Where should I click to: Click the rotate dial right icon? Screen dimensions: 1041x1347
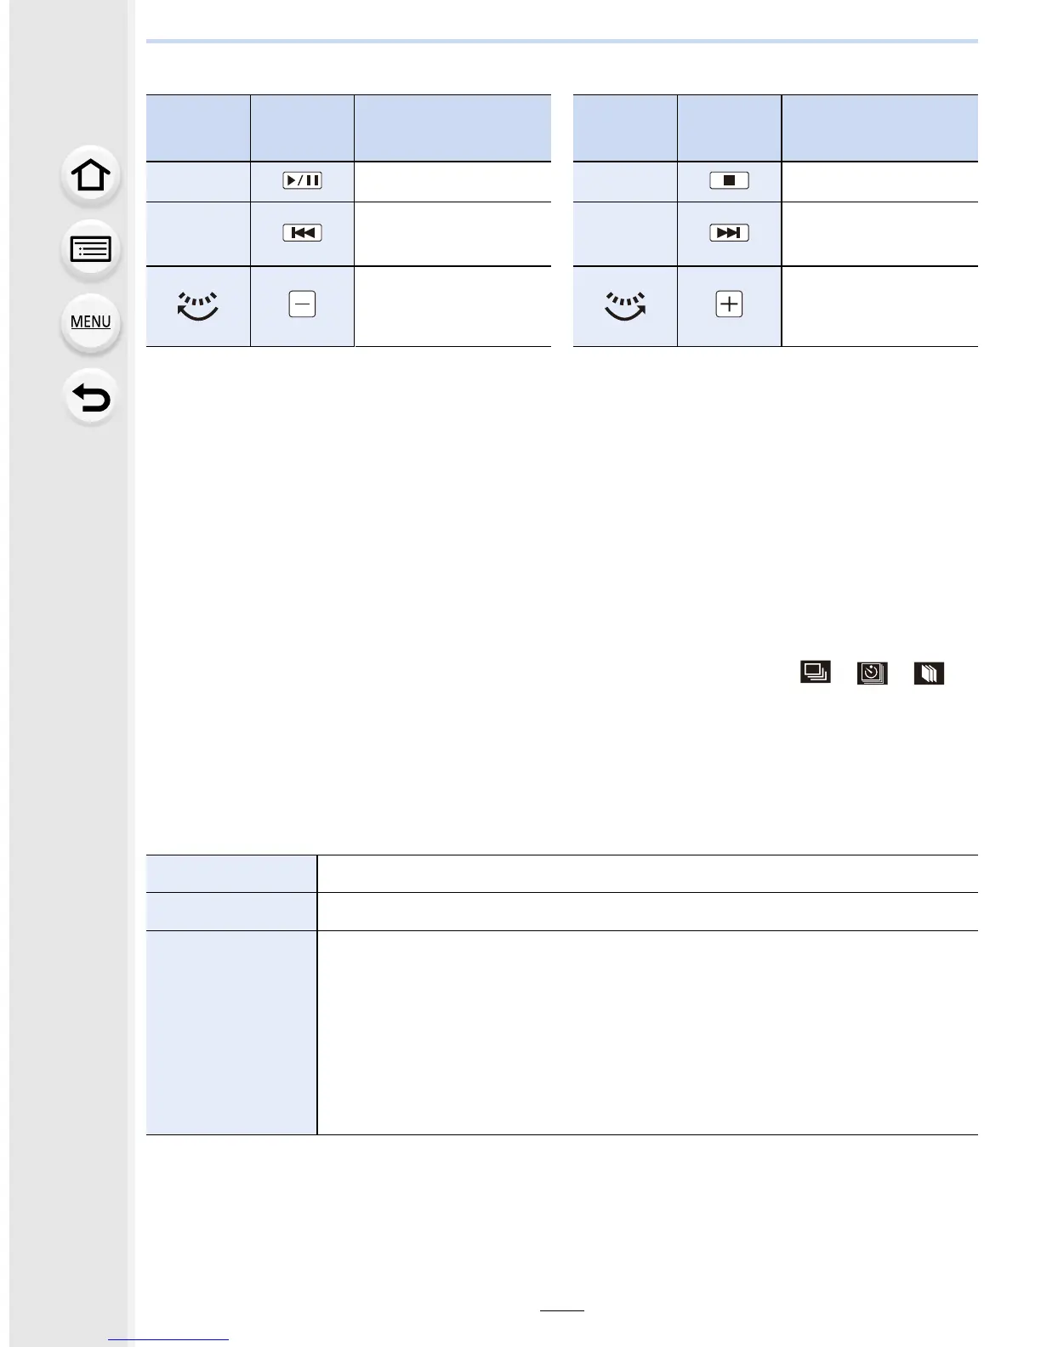point(625,306)
